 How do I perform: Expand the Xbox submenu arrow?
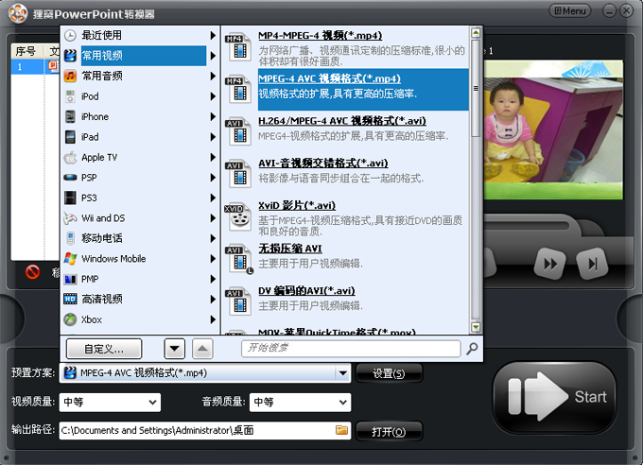[213, 319]
